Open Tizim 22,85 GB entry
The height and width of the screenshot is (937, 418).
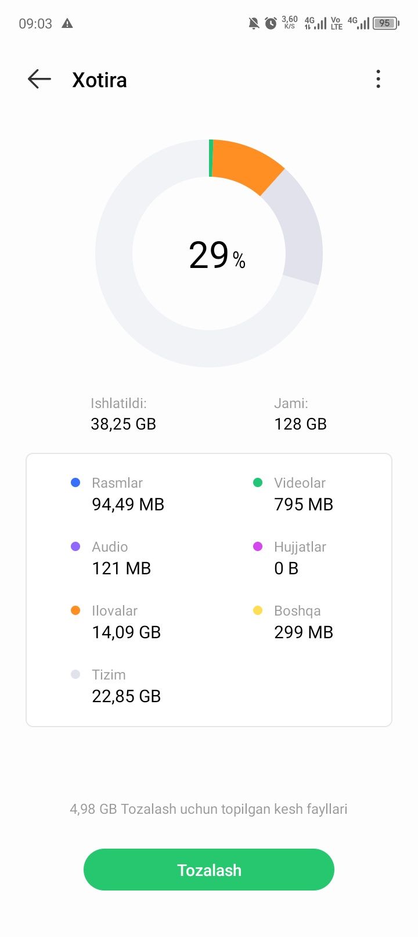tap(116, 685)
